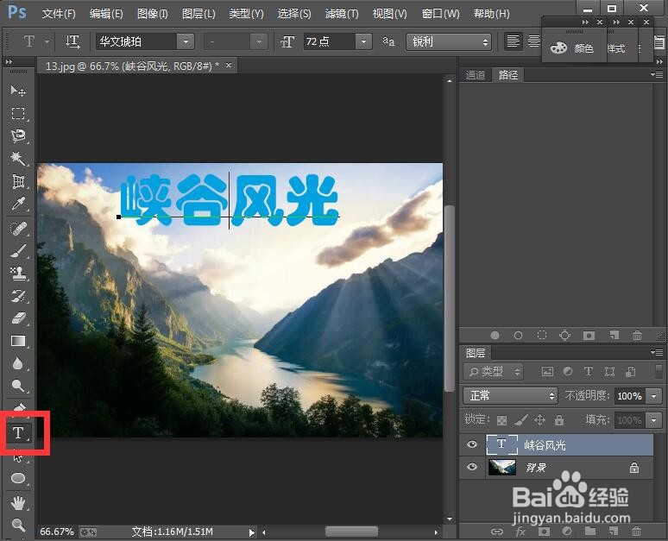Viewport: 668px width, 541px height.
Task: Click the Link layers icon
Action: pos(497,532)
